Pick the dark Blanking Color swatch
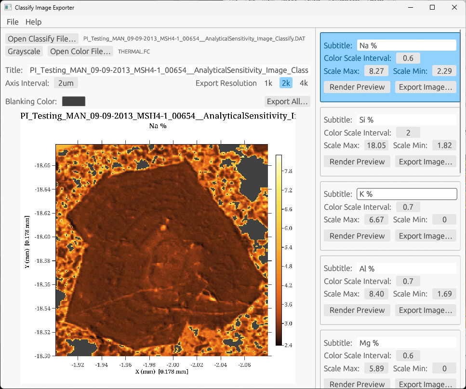Viewport: 466px width, 389px height. click(x=74, y=101)
